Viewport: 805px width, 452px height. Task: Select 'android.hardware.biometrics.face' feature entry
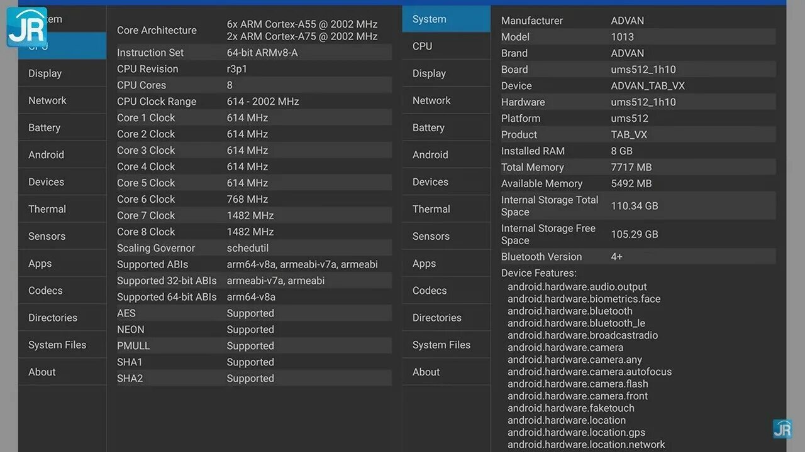pyautogui.click(x=584, y=299)
